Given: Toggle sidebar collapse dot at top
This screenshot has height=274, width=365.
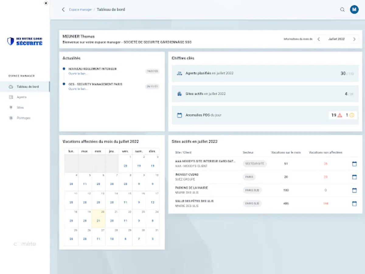Looking at the screenshot, I should click(46, 3).
